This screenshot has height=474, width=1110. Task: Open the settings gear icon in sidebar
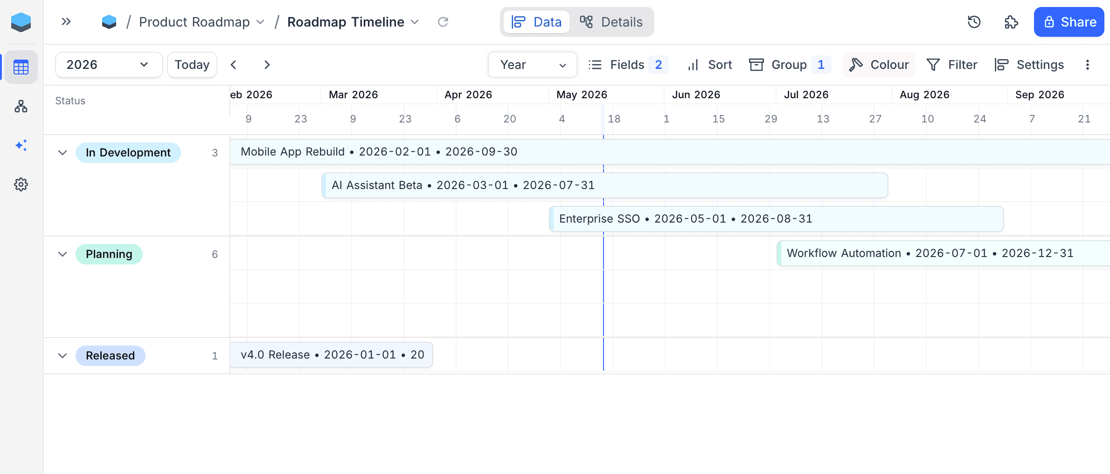pos(21,184)
